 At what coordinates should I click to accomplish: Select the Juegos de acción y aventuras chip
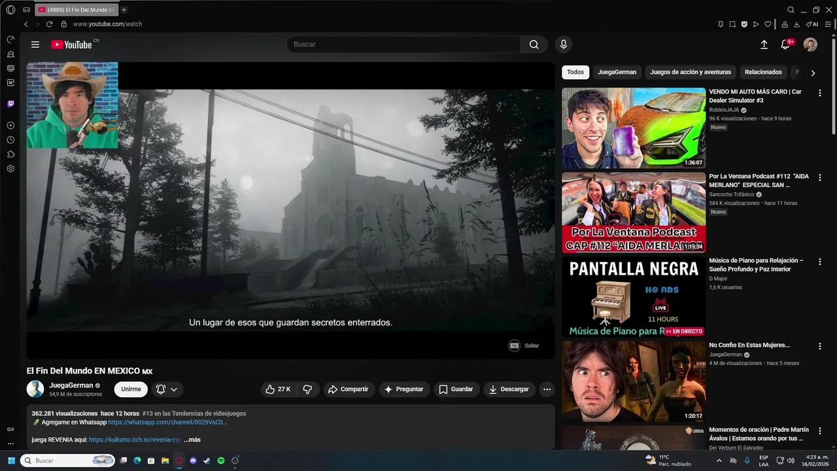click(x=691, y=72)
